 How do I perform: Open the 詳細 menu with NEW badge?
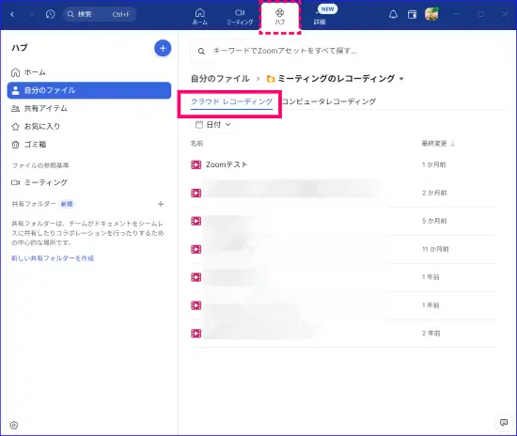[x=320, y=17]
